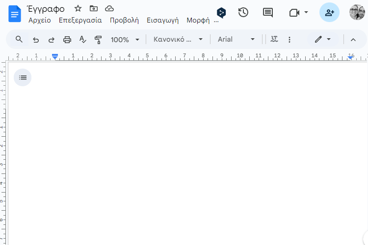This screenshot has width=368, height=245.
Task: Expand meeting options arrow
Action: (306, 12)
